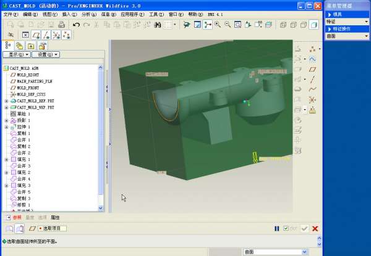Click the first extend-surface mode icon
The height and width of the screenshot is (256, 371).
[x=9, y=229]
